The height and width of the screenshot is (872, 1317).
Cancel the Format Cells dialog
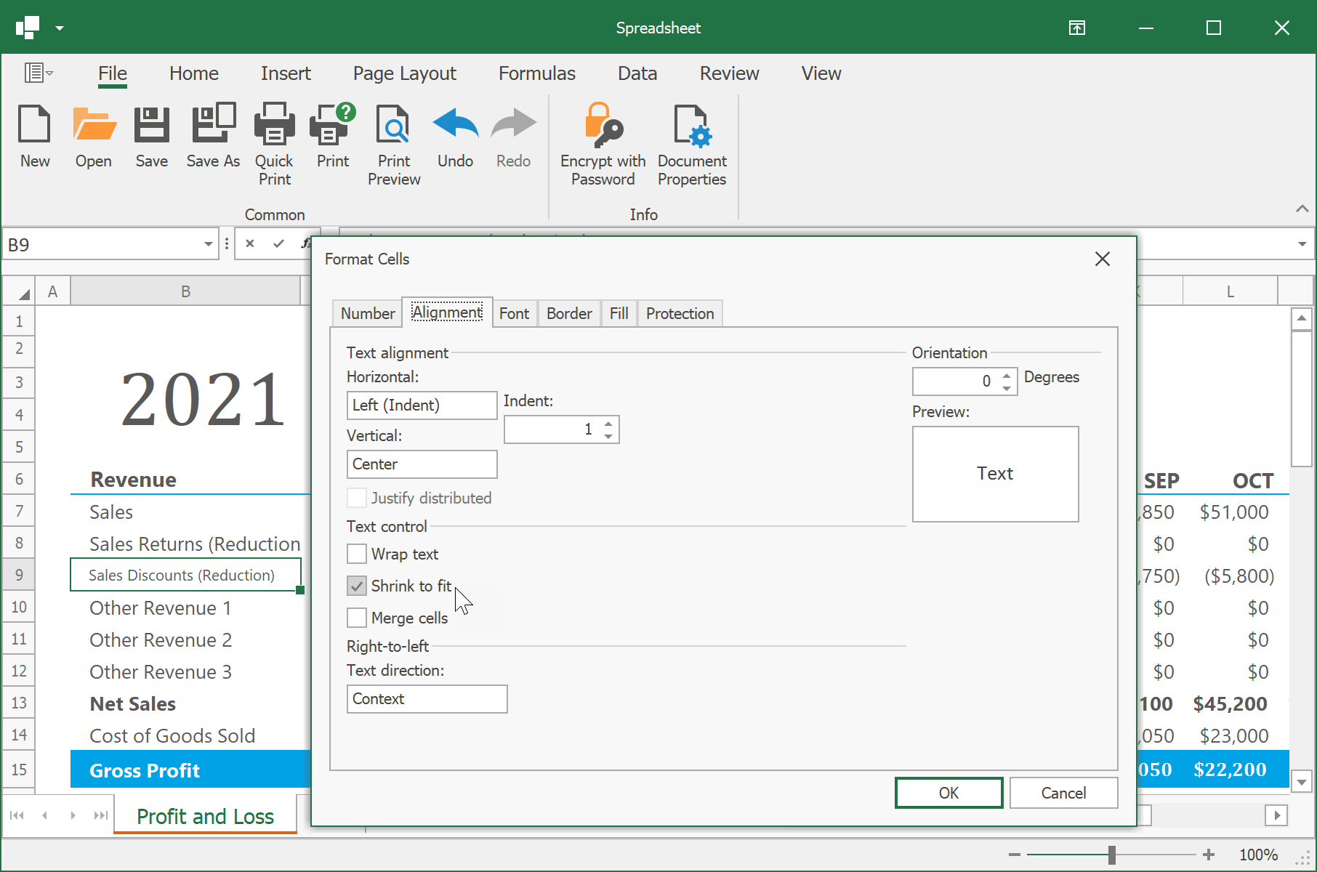(1063, 792)
